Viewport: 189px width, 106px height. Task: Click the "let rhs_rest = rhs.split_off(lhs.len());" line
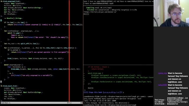point(22,44)
